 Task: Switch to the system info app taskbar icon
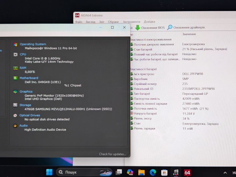pos(176,173)
